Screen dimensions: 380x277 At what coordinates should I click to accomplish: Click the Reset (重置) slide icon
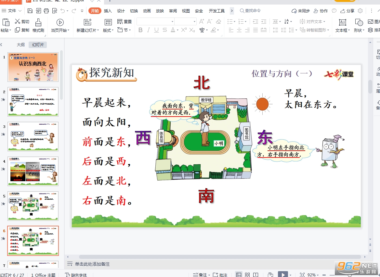click(120, 21)
